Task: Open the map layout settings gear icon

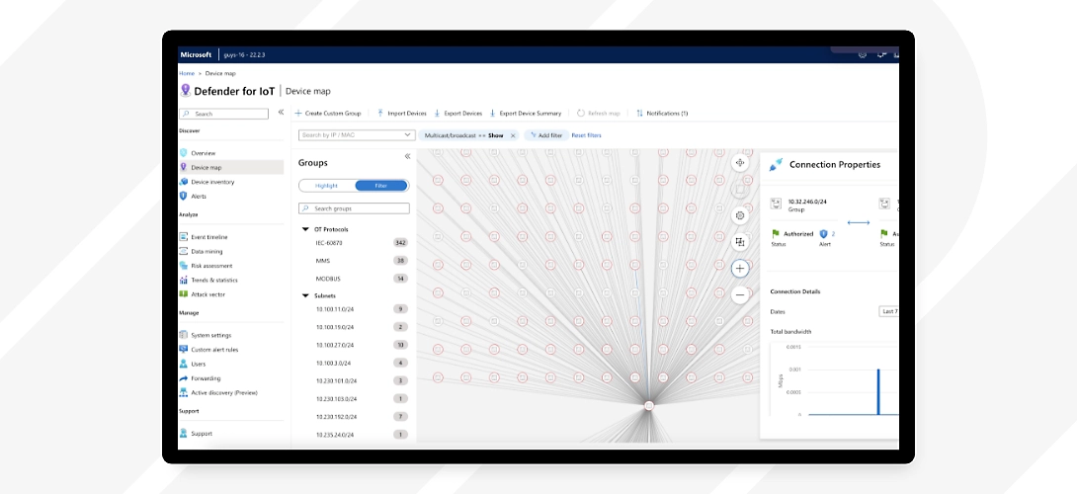Action: (740, 215)
